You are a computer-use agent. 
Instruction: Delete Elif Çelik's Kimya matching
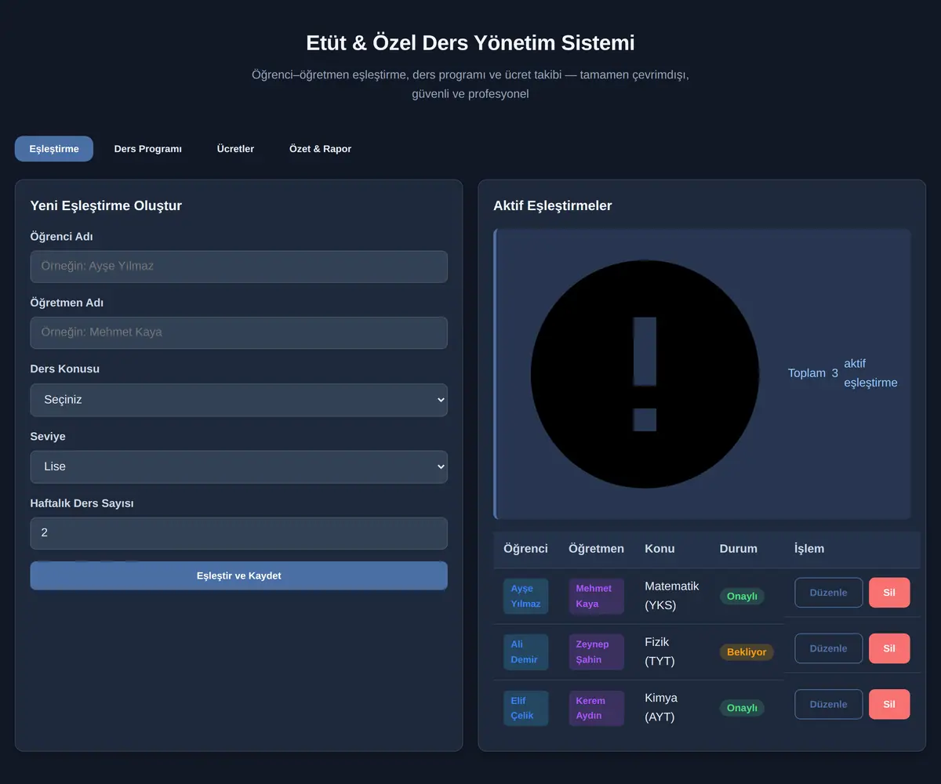click(x=889, y=704)
